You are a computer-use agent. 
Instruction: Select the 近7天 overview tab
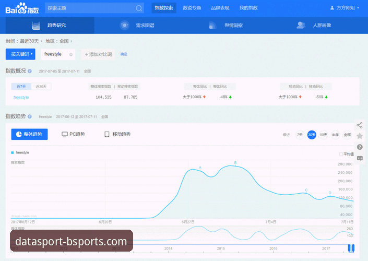tap(21, 86)
